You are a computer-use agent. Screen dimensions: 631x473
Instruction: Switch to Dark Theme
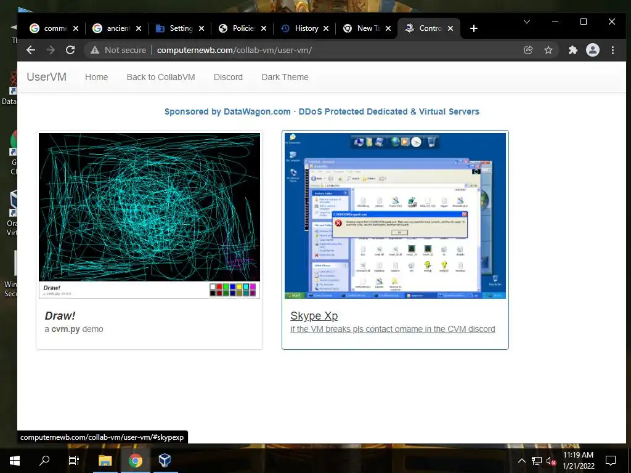pos(285,77)
